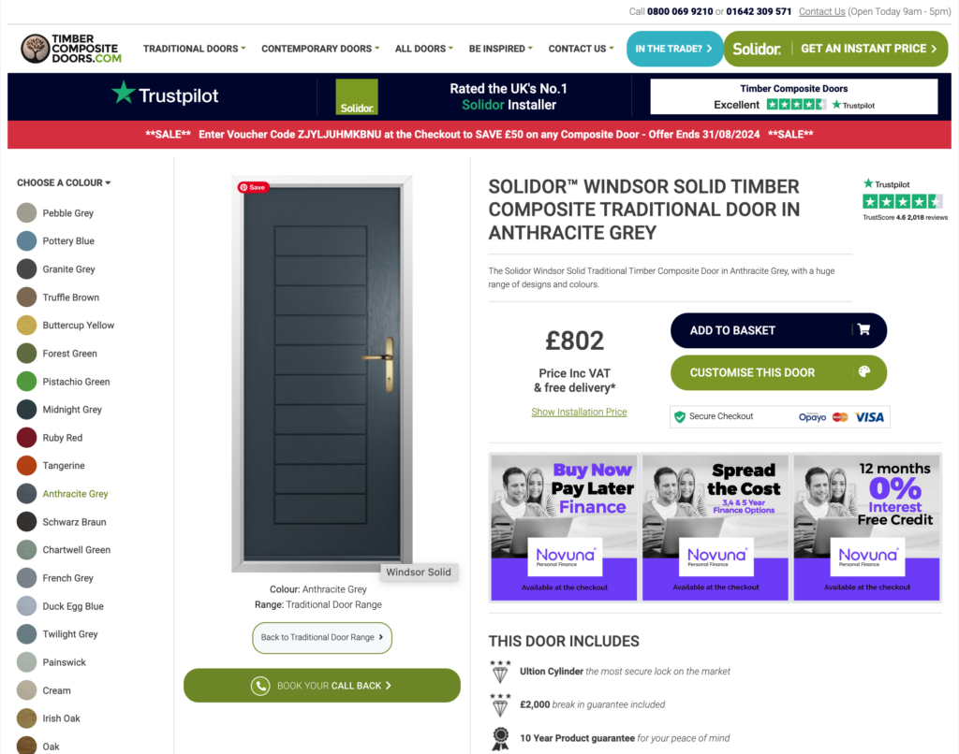
Task: Open the Buy Now Pay Later Finance banner
Action: click(x=564, y=528)
